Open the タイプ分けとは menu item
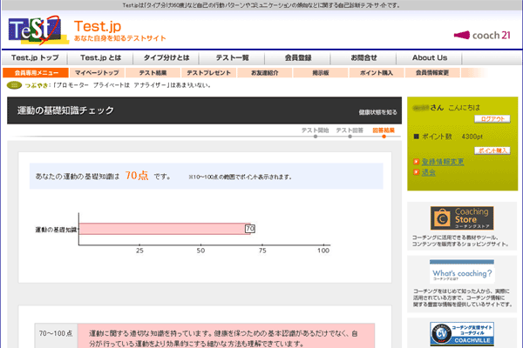 coord(166,57)
